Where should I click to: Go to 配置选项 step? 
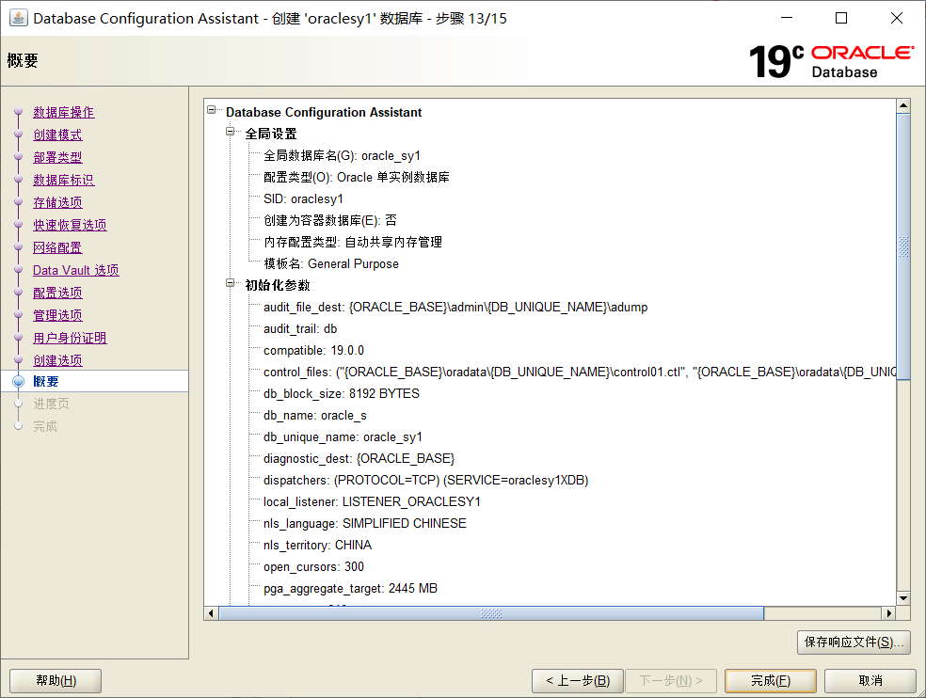click(57, 293)
